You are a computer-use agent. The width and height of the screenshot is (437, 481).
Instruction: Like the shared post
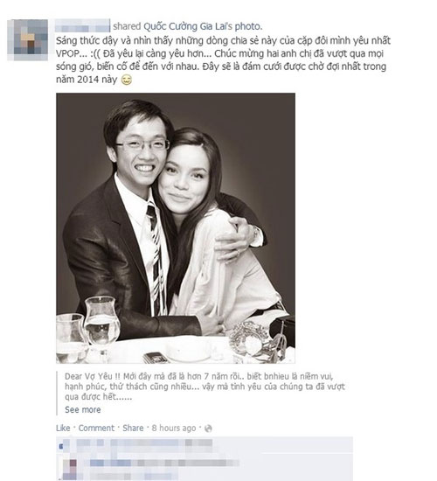(63, 428)
